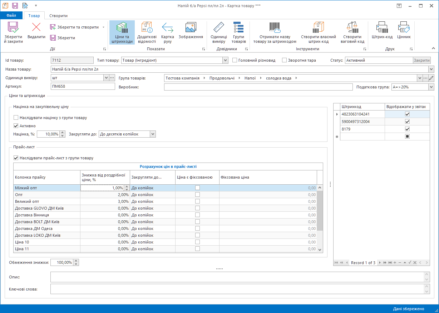Click 'Створити ваговий код' scale icon
Screen dimensions: 439x313
[352, 32]
